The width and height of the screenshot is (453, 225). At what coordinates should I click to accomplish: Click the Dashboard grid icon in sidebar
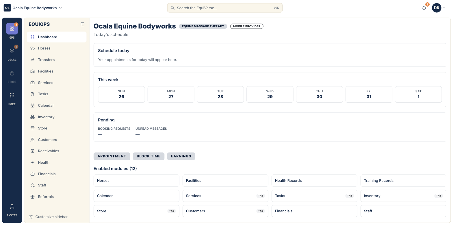(33, 37)
